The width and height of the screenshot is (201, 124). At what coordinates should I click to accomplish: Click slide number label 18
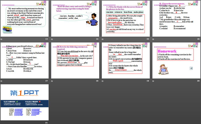pos(97,81)
